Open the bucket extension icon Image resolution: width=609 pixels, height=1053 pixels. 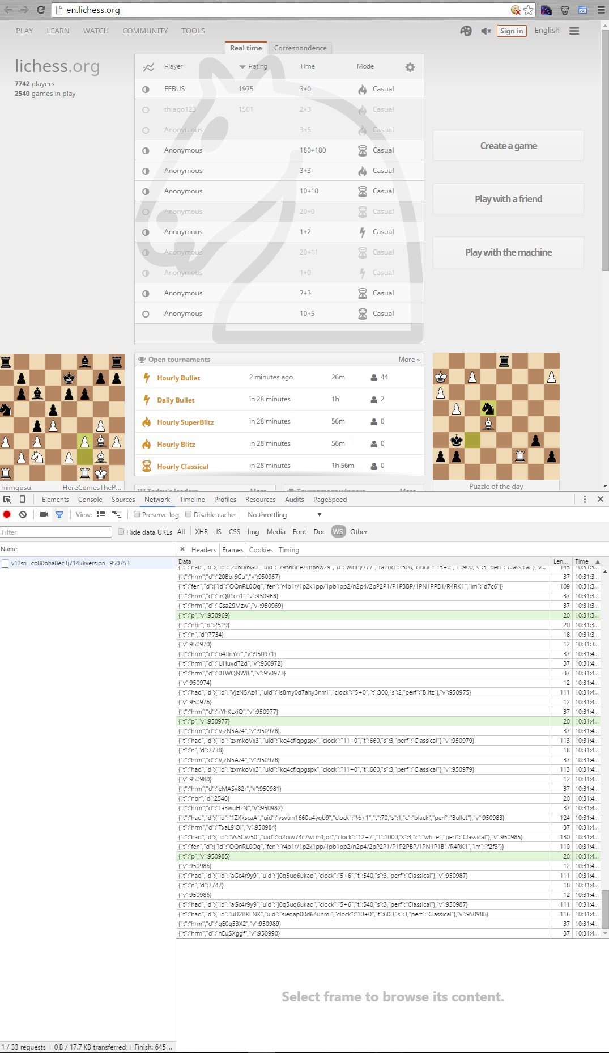click(x=564, y=10)
